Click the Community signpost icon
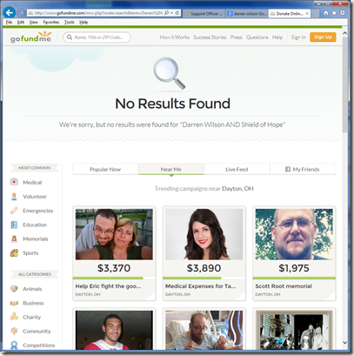This screenshot has width=354, height=356. pyautogui.click(x=14, y=331)
